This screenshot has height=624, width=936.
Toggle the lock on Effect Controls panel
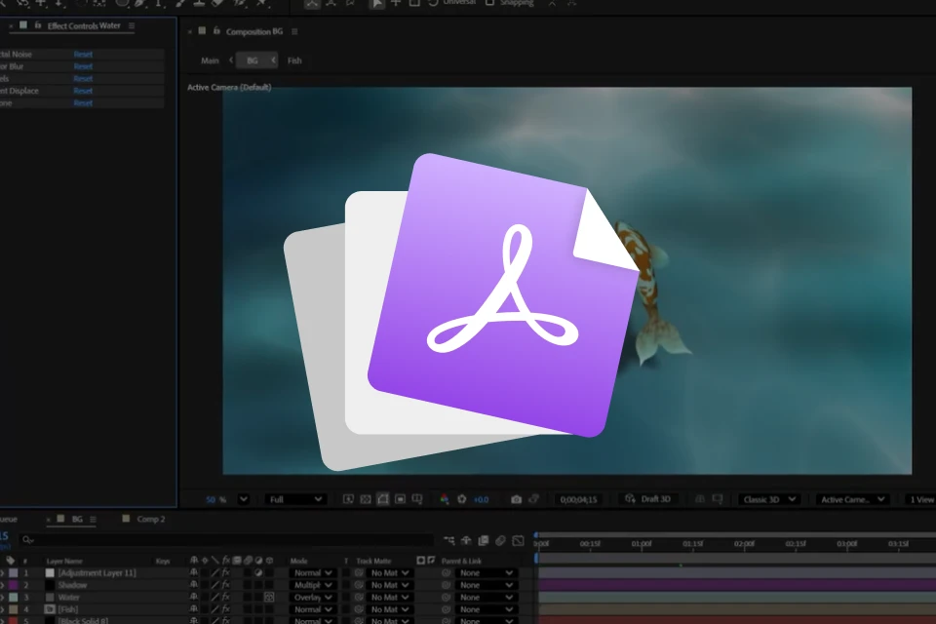[38, 25]
